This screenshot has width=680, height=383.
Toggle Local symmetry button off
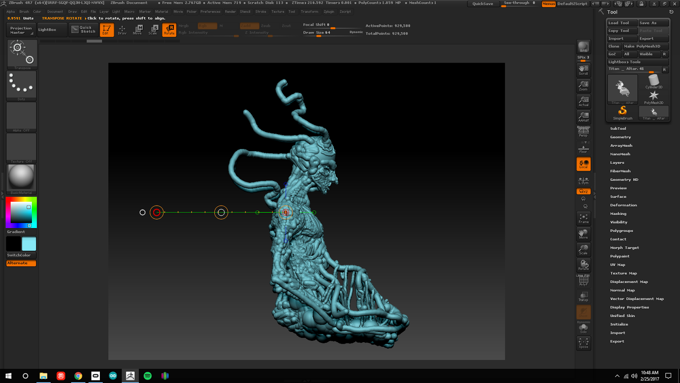click(x=584, y=164)
